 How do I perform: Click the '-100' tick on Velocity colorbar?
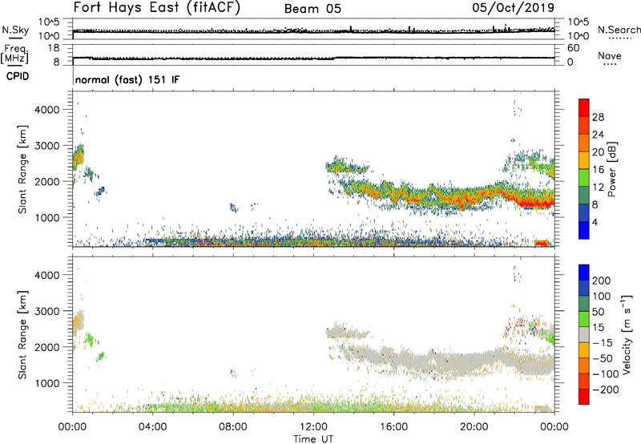pos(605,373)
